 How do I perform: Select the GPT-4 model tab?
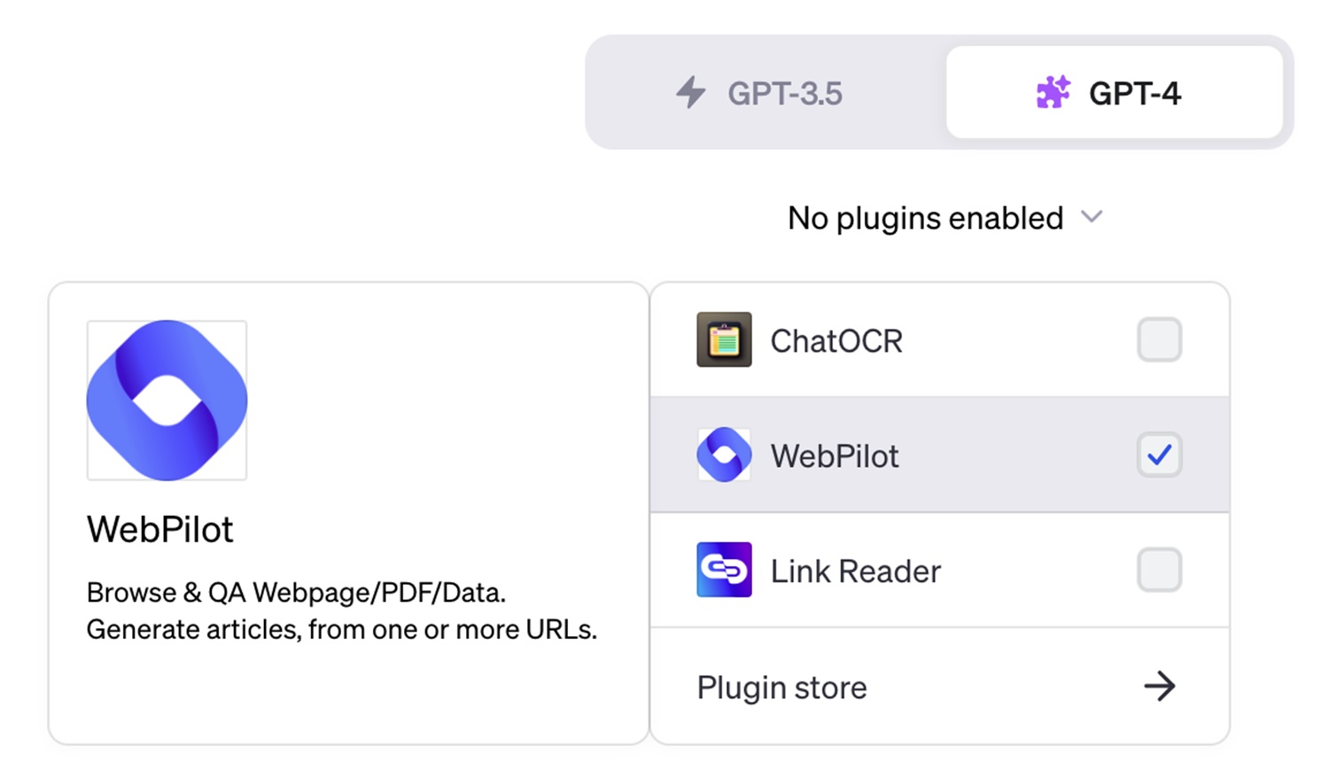pos(1115,92)
